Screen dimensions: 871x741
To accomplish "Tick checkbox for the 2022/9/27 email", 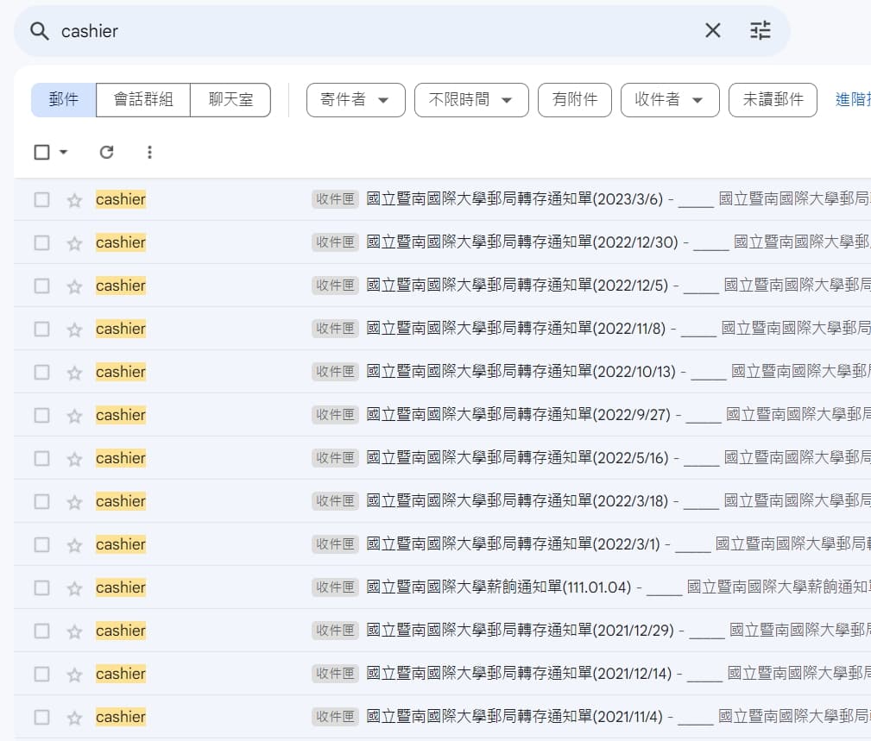I will click(x=41, y=415).
